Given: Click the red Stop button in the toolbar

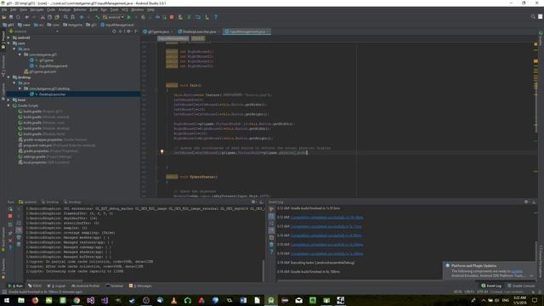Looking at the screenshot, I should [x=172, y=17].
